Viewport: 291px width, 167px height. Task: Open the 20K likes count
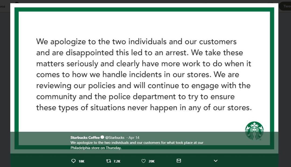click(x=152, y=161)
